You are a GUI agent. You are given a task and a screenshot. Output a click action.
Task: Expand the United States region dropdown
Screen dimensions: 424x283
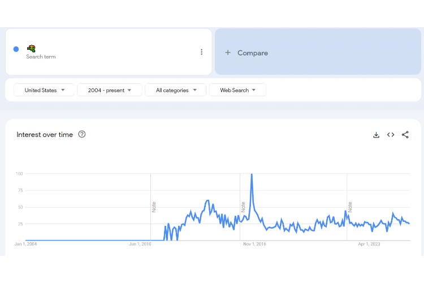pos(44,90)
